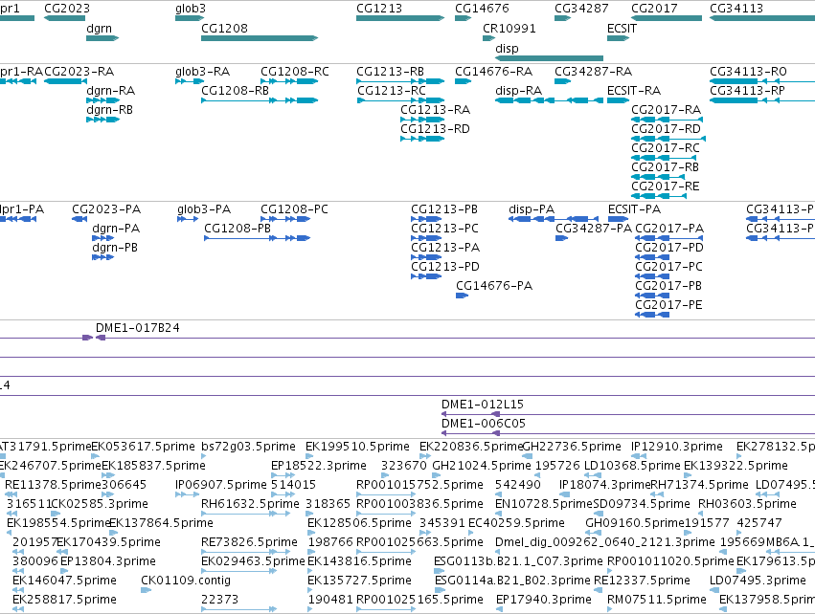This screenshot has width=815, height=614.
Task: Click the CG2017-PE protein label
Action: coord(668,305)
